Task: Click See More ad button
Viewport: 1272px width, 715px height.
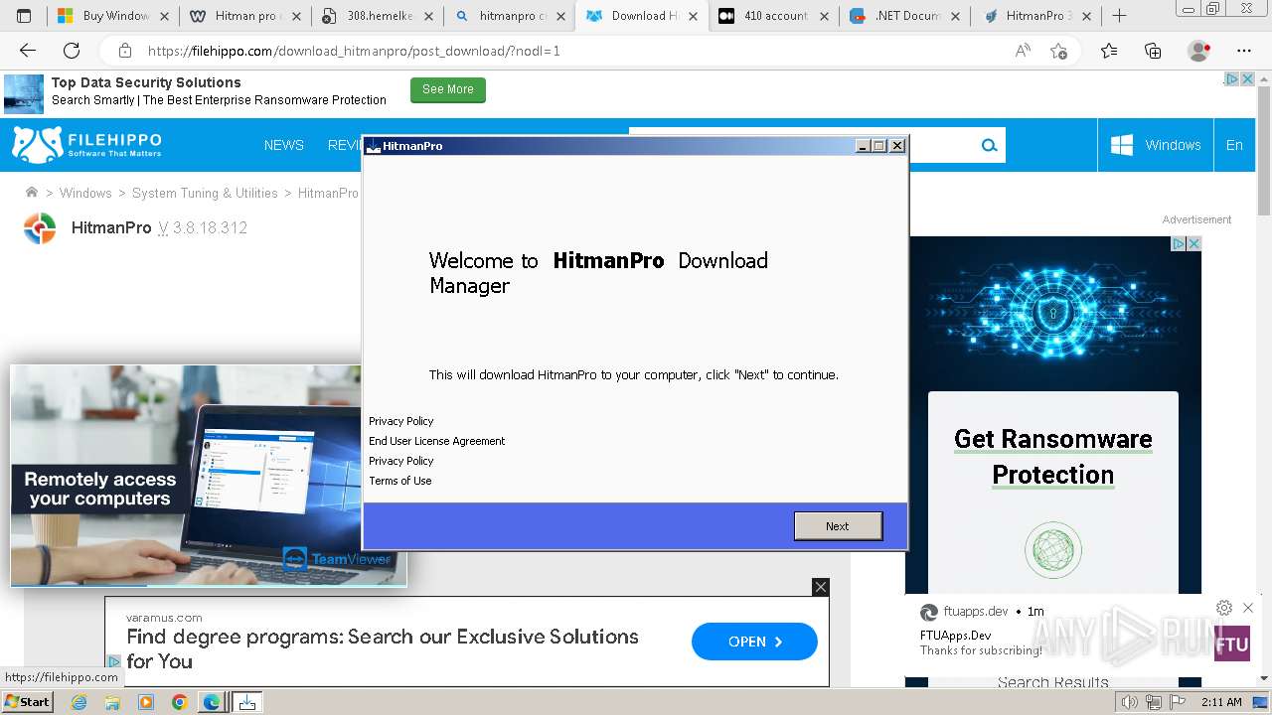Action: point(448,89)
